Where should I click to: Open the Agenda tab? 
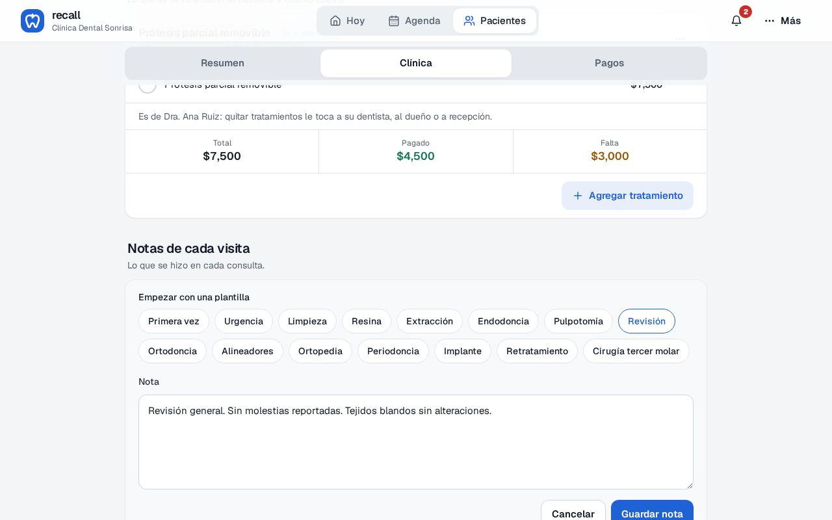coord(414,21)
